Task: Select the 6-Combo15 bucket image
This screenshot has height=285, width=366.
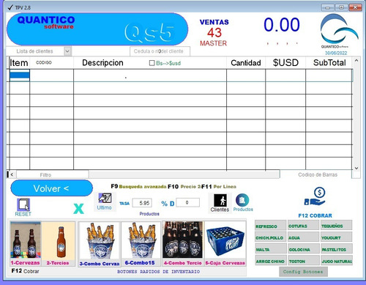Action: coord(141,240)
